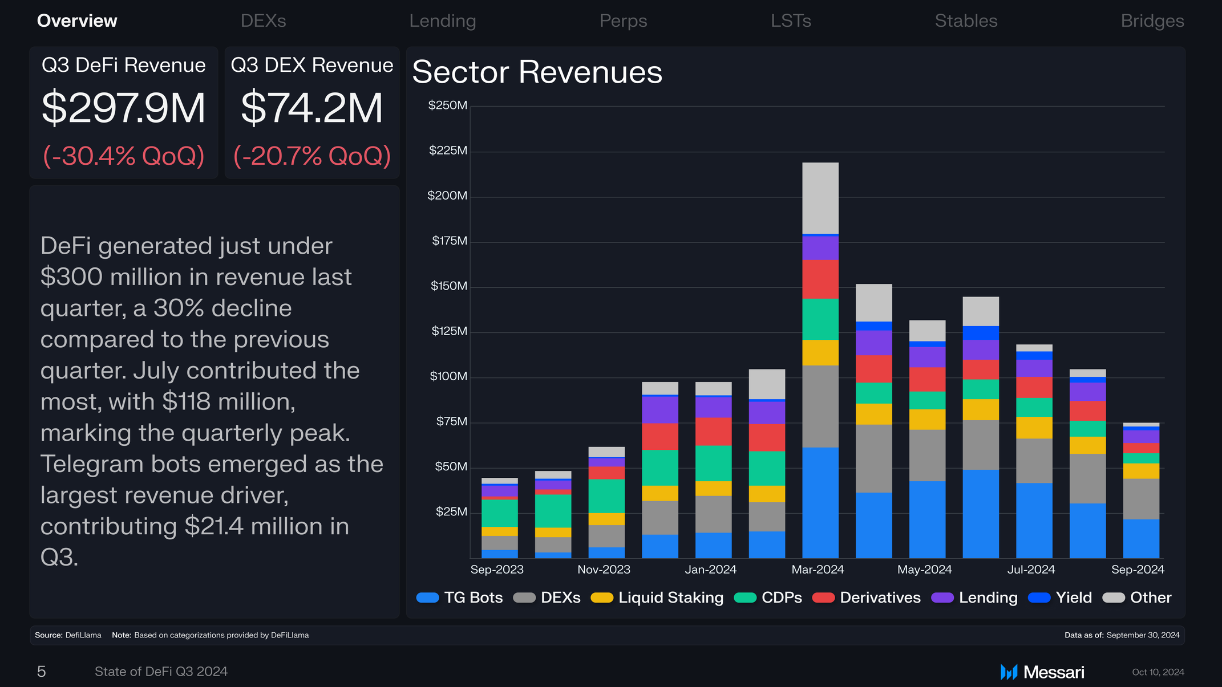Click the Oct 10, 2024 date
Viewport: 1222px width, 687px height.
[1158, 672]
